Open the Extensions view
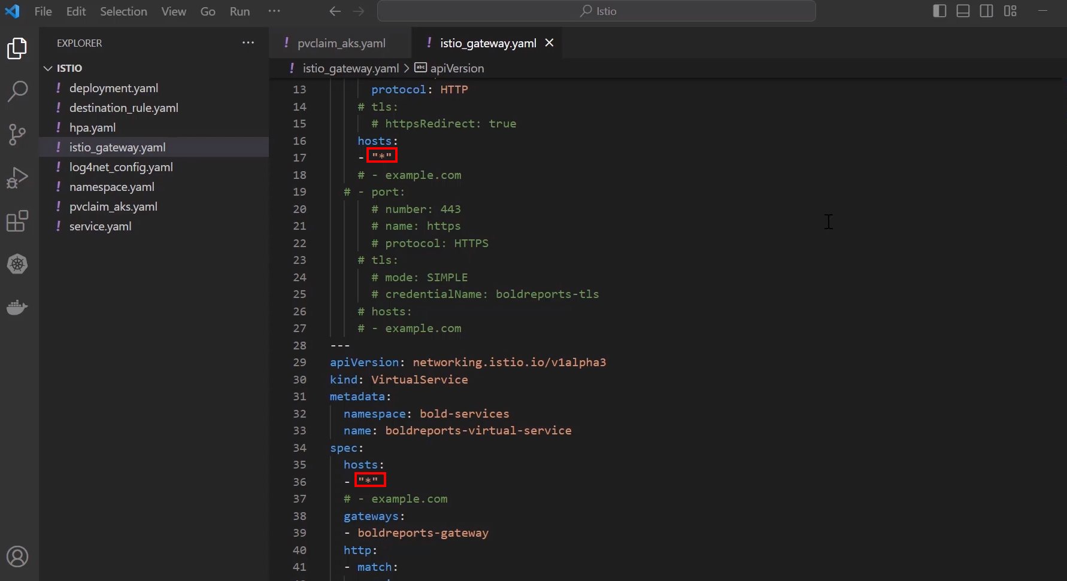The height and width of the screenshot is (581, 1067). (17, 221)
